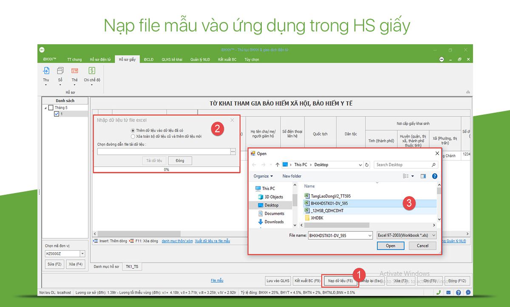Open the File mẫu link

[x=217, y=280]
